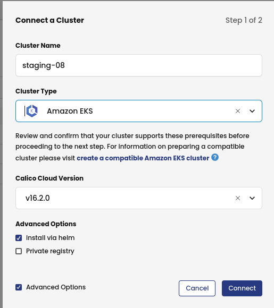The height and width of the screenshot is (308, 274).
Task: Click the Step 1 of 2 indicator
Action: coord(244,20)
